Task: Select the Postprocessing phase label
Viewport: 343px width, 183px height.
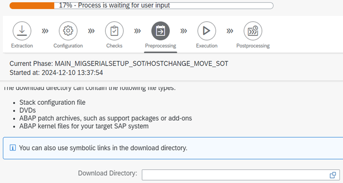Action: (x=253, y=46)
